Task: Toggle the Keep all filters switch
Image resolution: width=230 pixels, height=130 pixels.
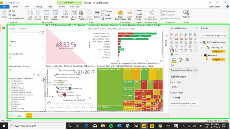Action: coord(178,98)
